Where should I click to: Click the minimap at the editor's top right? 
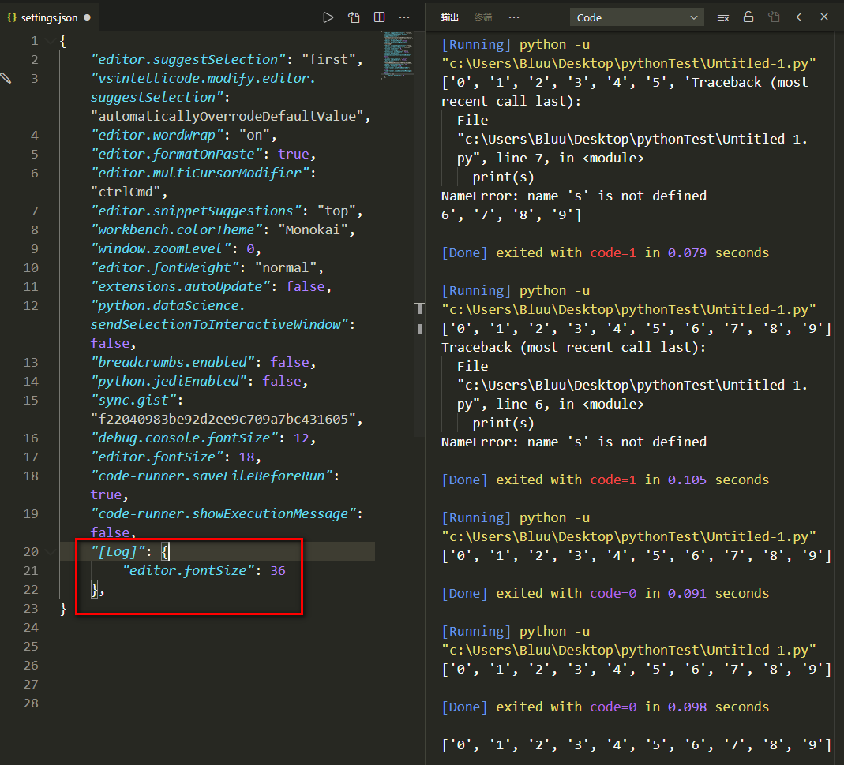[397, 55]
